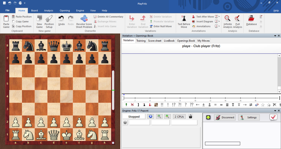Switch to the Board ribbon tab
Viewport: 281px width, 149px height.
pyautogui.click(x=34, y=11)
